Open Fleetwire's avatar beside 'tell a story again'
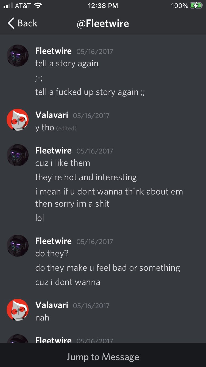Image resolution: width=206 pixels, height=367 pixels. (18, 56)
